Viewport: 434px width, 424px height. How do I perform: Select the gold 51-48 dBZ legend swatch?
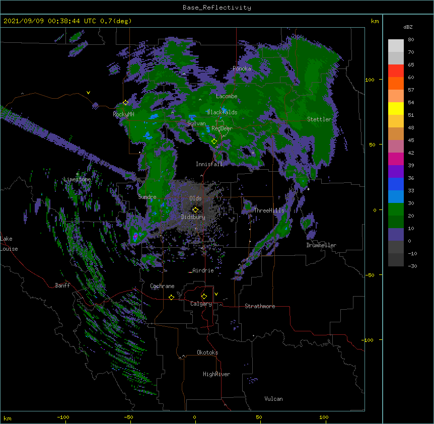[x=396, y=121]
